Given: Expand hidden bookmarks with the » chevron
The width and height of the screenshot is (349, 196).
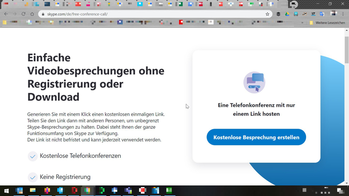Looking at the screenshot, I should pyautogui.click(x=302, y=22).
